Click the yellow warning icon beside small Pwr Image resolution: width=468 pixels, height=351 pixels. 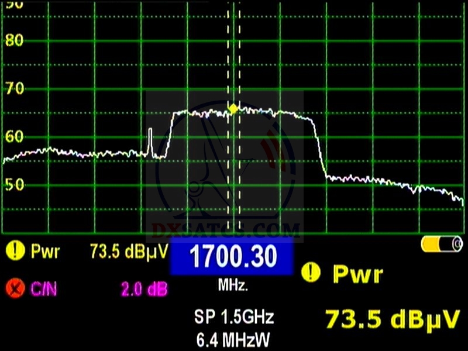(12, 252)
